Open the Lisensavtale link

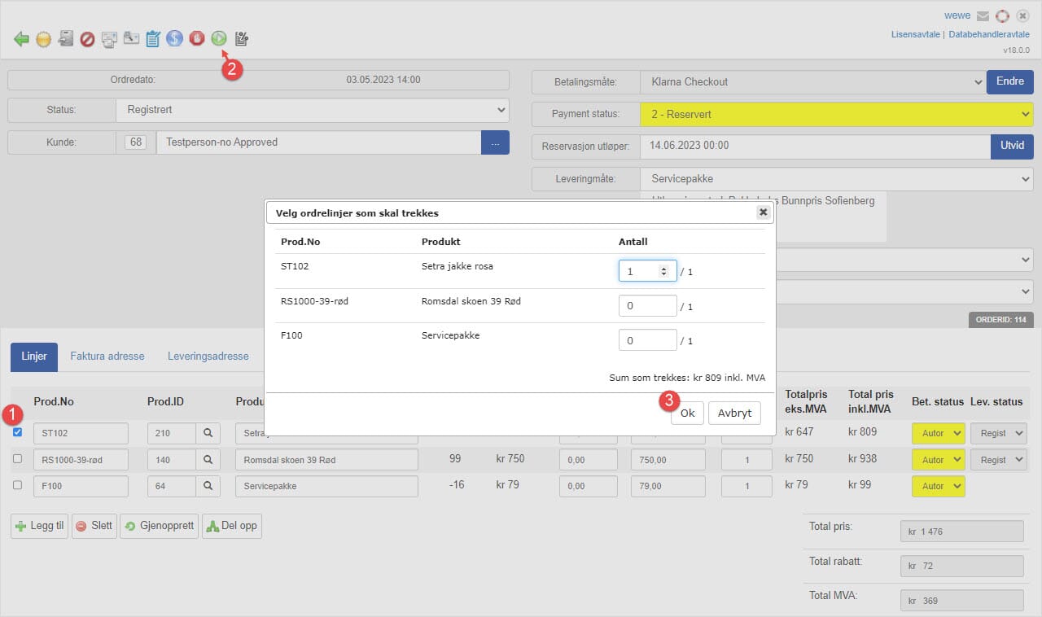click(x=916, y=35)
